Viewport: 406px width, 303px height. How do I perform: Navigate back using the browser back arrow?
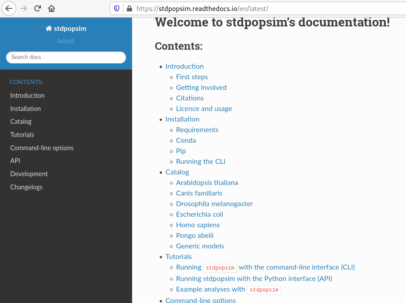[x=9, y=9]
